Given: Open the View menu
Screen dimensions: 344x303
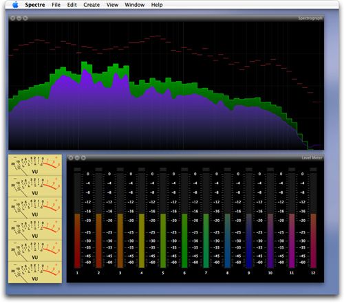Looking at the screenshot, I should click(112, 5).
